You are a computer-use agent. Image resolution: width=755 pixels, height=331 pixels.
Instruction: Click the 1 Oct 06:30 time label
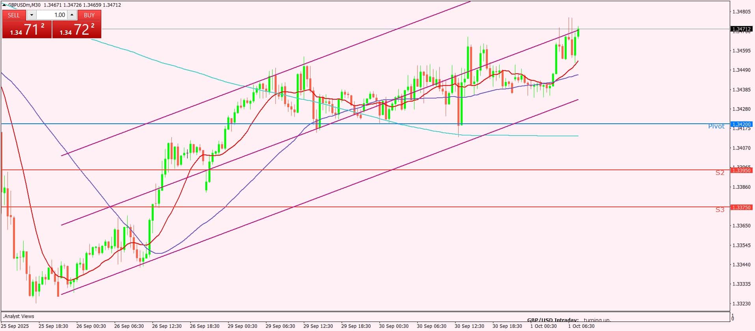click(581, 326)
